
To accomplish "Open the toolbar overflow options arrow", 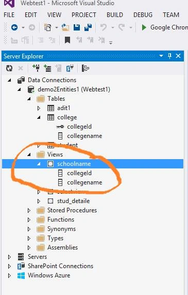I will (x=111, y=43).
